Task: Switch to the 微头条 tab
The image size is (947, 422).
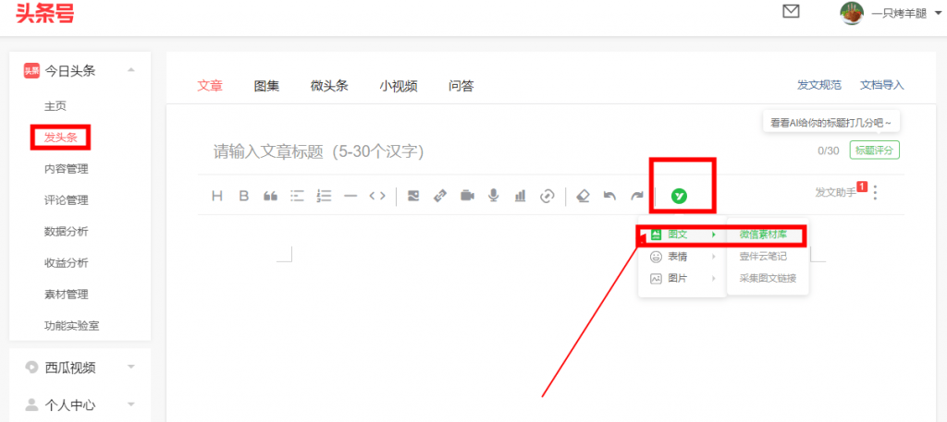Action: (329, 86)
